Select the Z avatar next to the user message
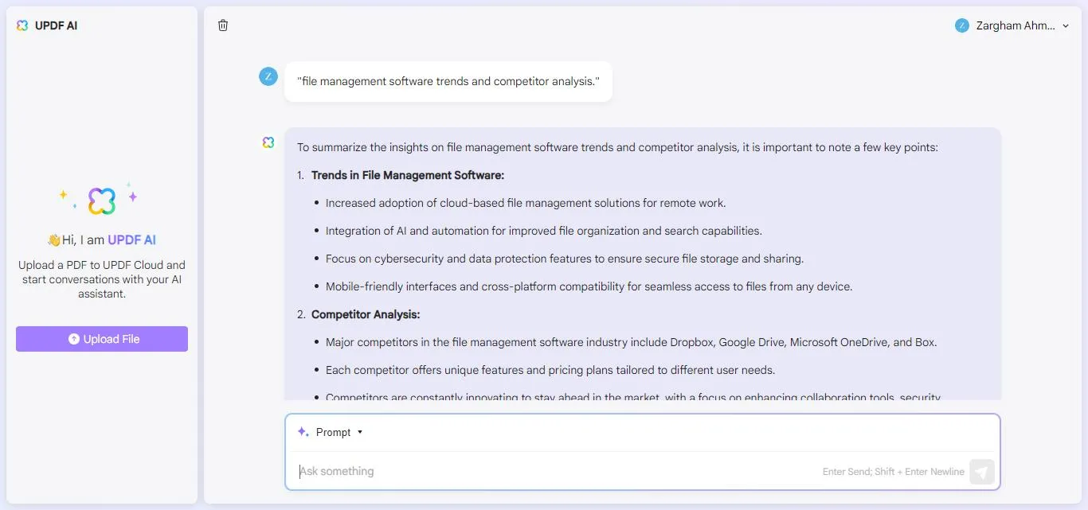The image size is (1088, 510). pos(268,76)
